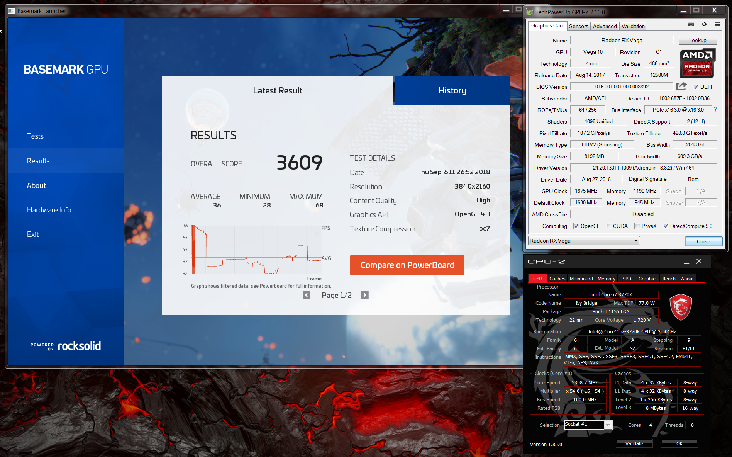
Task: Click the BIOS export share icon
Action: pyautogui.click(x=682, y=87)
